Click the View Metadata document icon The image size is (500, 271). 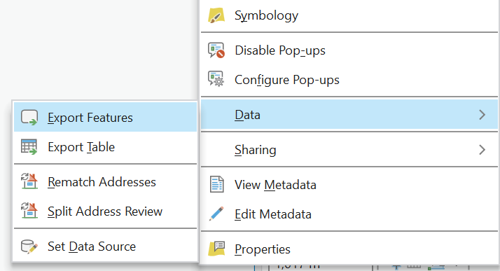pyautogui.click(x=217, y=184)
